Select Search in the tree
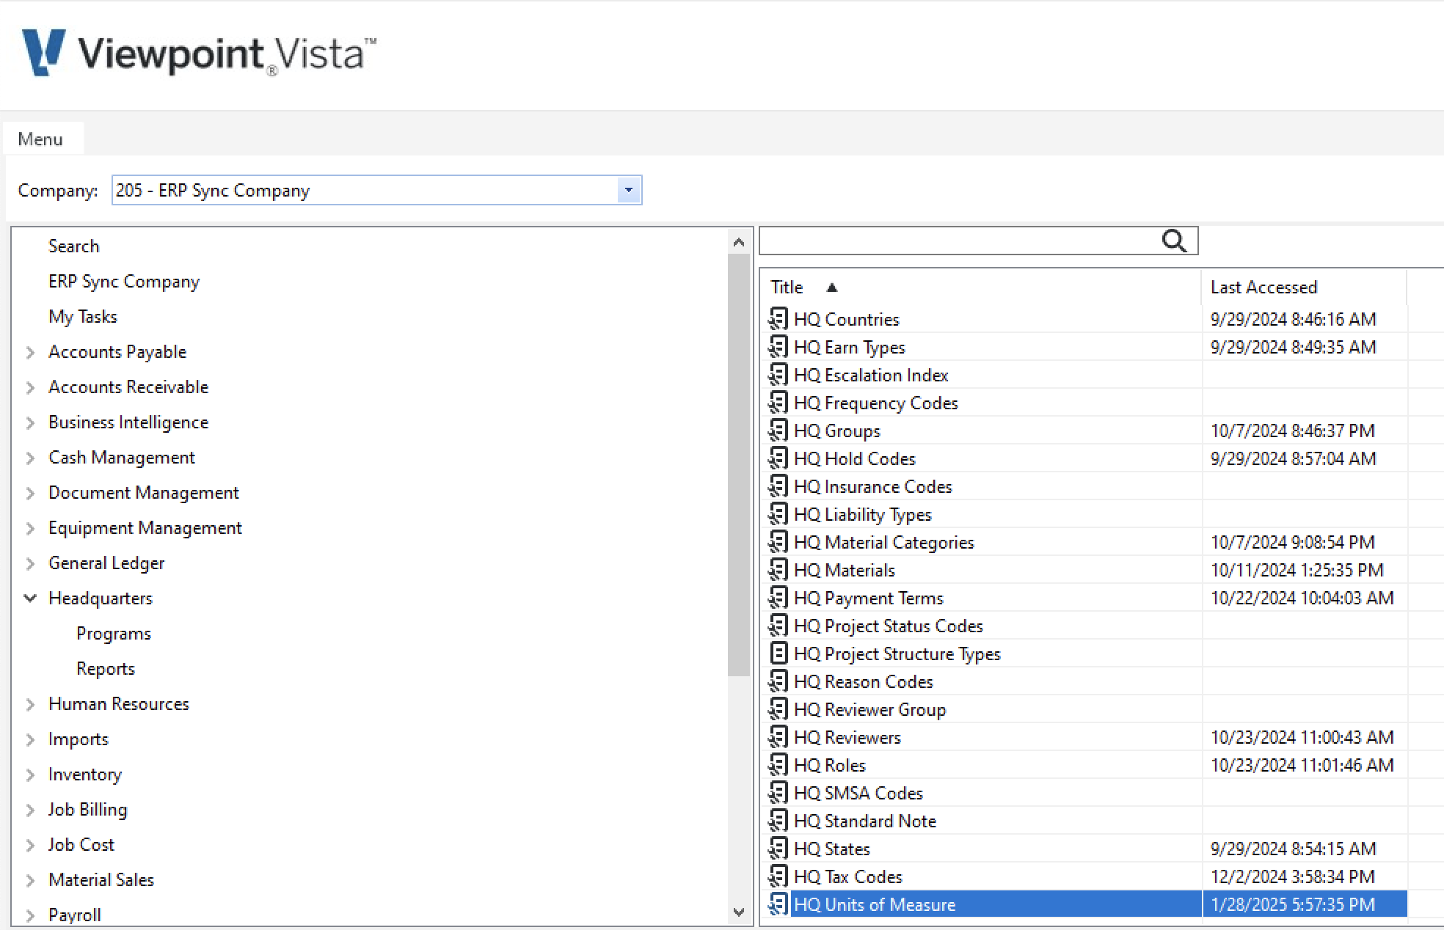 pos(73,246)
